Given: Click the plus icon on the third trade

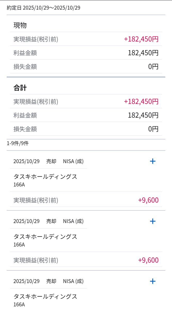Looking at the screenshot, I should [x=153, y=281].
